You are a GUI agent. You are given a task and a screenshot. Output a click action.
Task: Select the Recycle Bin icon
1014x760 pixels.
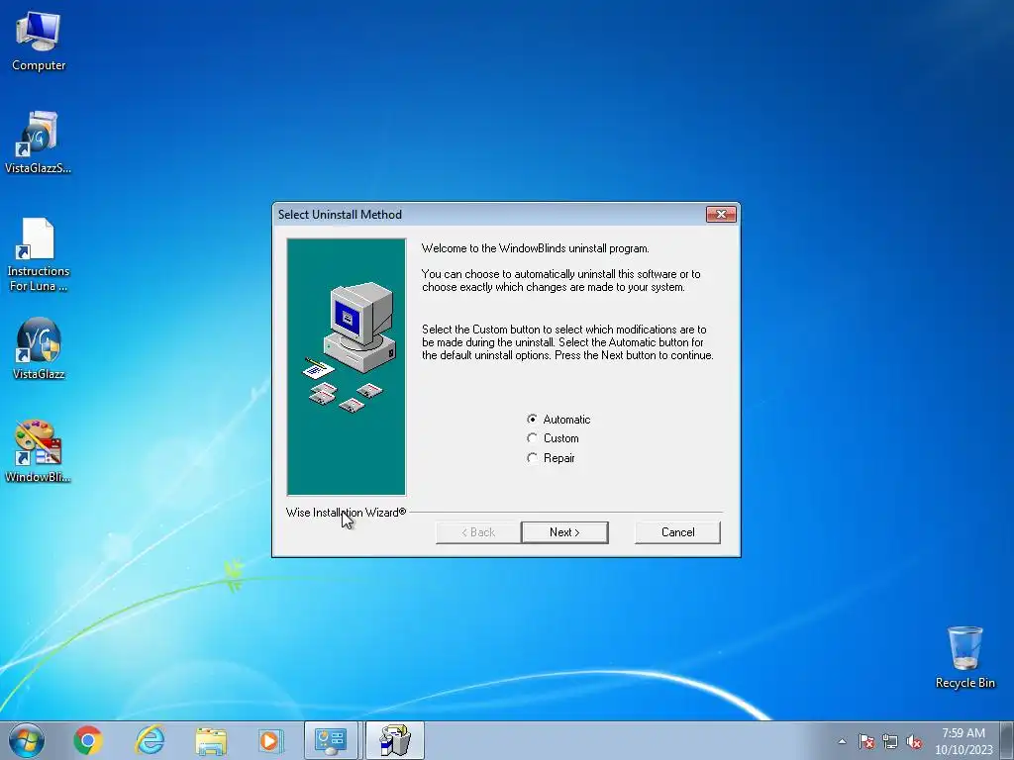click(x=964, y=657)
